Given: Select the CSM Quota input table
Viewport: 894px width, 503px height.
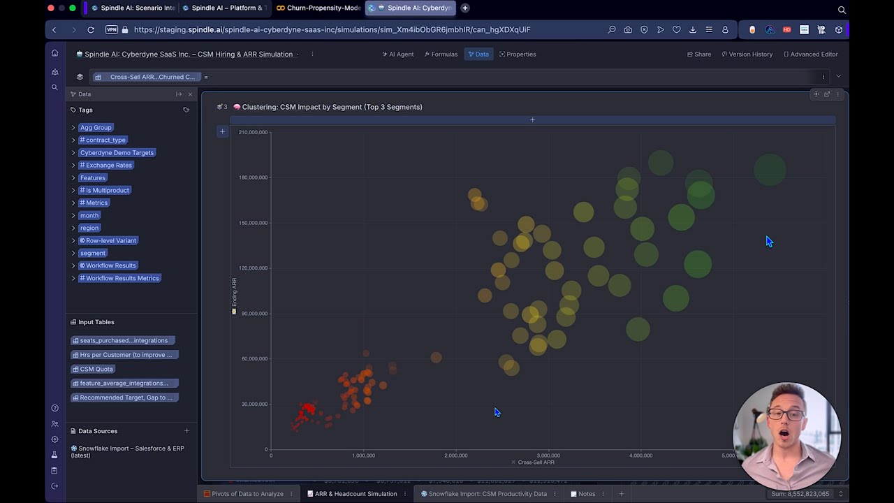Looking at the screenshot, I should coord(93,369).
